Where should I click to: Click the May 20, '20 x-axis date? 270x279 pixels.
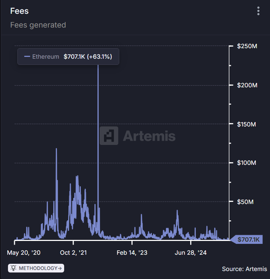pyautogui.click(x=24, y=253)
